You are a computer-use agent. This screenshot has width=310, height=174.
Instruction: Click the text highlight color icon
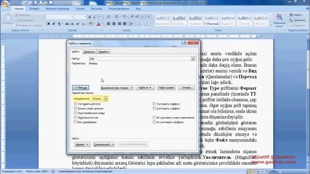click(91, 24)
